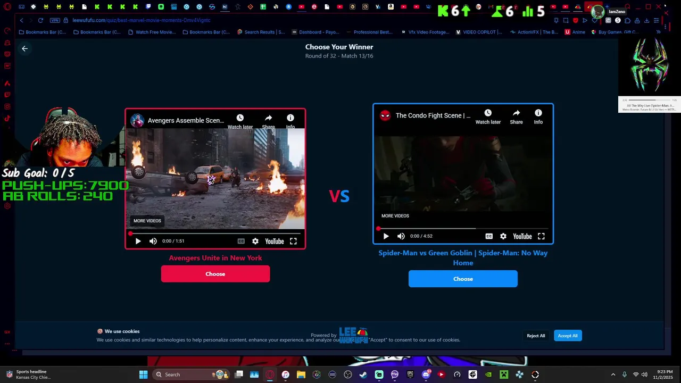Accept All cookies

pyautogui.click(x=568, y=336)
